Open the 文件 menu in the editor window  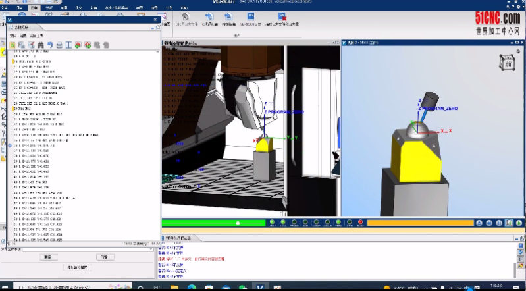pyautogui.click(x=13, y=35)
